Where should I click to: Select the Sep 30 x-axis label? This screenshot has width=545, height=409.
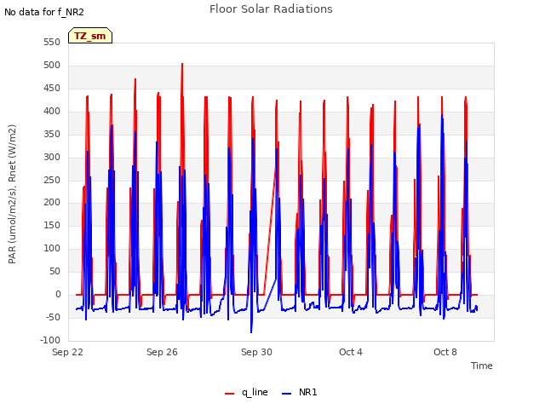pos(256,352)
